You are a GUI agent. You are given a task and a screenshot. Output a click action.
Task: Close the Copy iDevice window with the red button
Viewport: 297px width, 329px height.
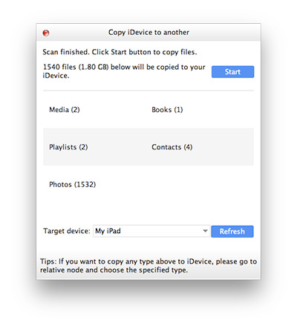[46, 33]
